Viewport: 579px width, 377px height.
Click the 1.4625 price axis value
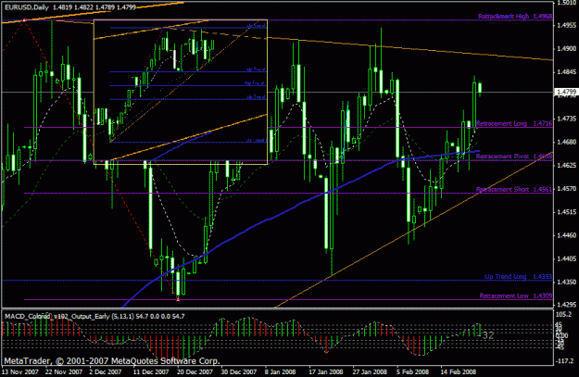click(567, 165)
